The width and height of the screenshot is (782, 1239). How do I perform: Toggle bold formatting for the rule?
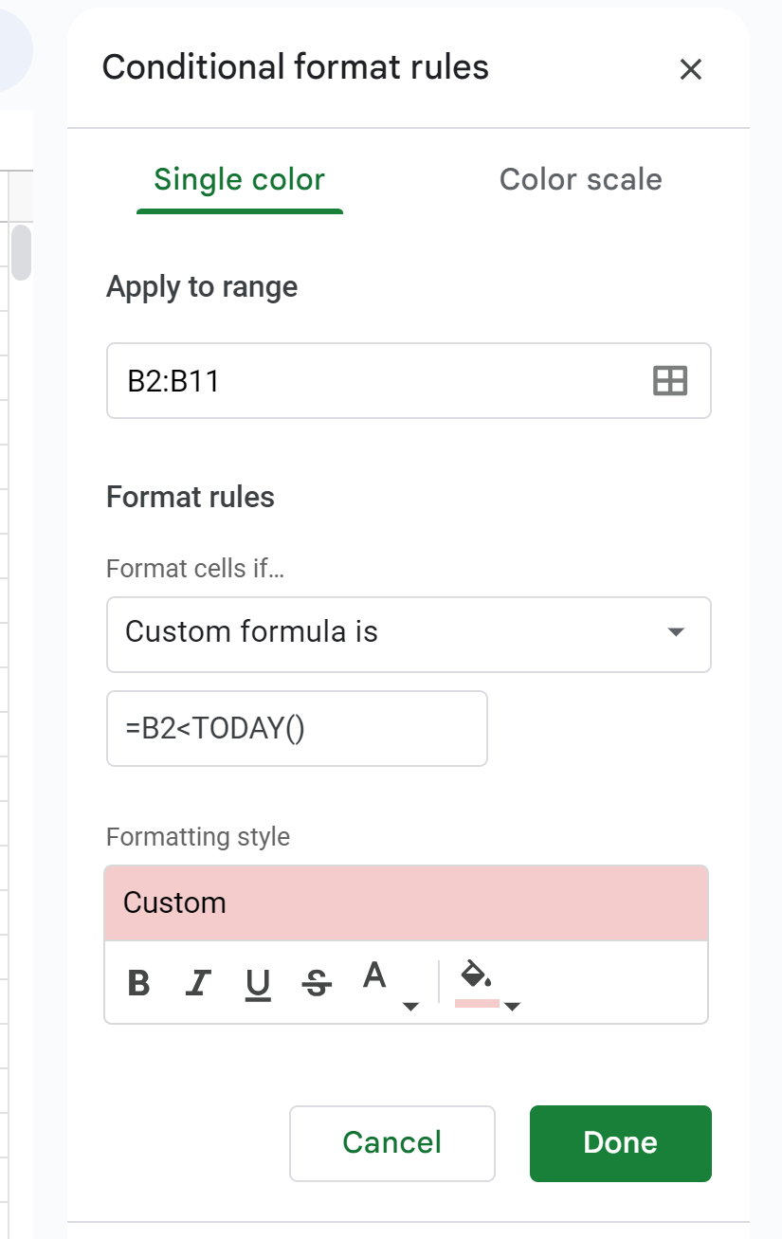139,984
